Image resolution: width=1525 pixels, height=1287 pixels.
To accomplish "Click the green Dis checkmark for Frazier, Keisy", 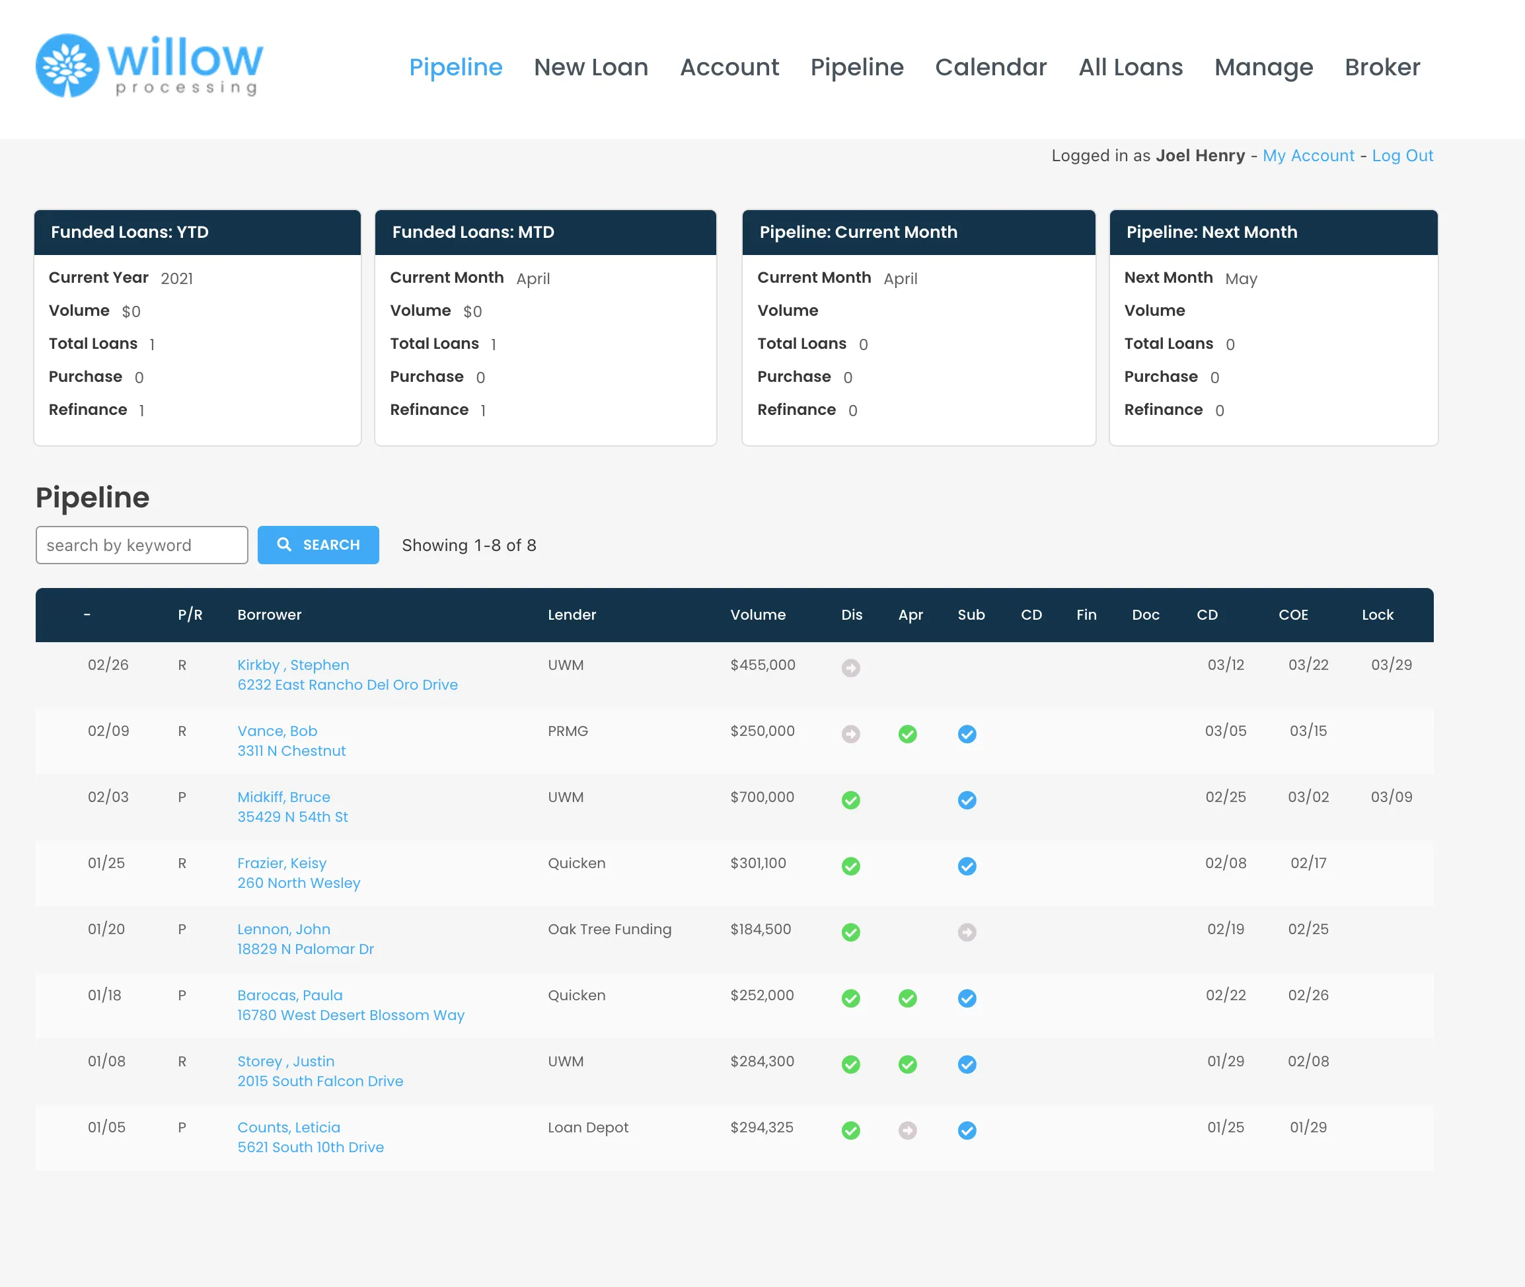I will click(851, 866).
